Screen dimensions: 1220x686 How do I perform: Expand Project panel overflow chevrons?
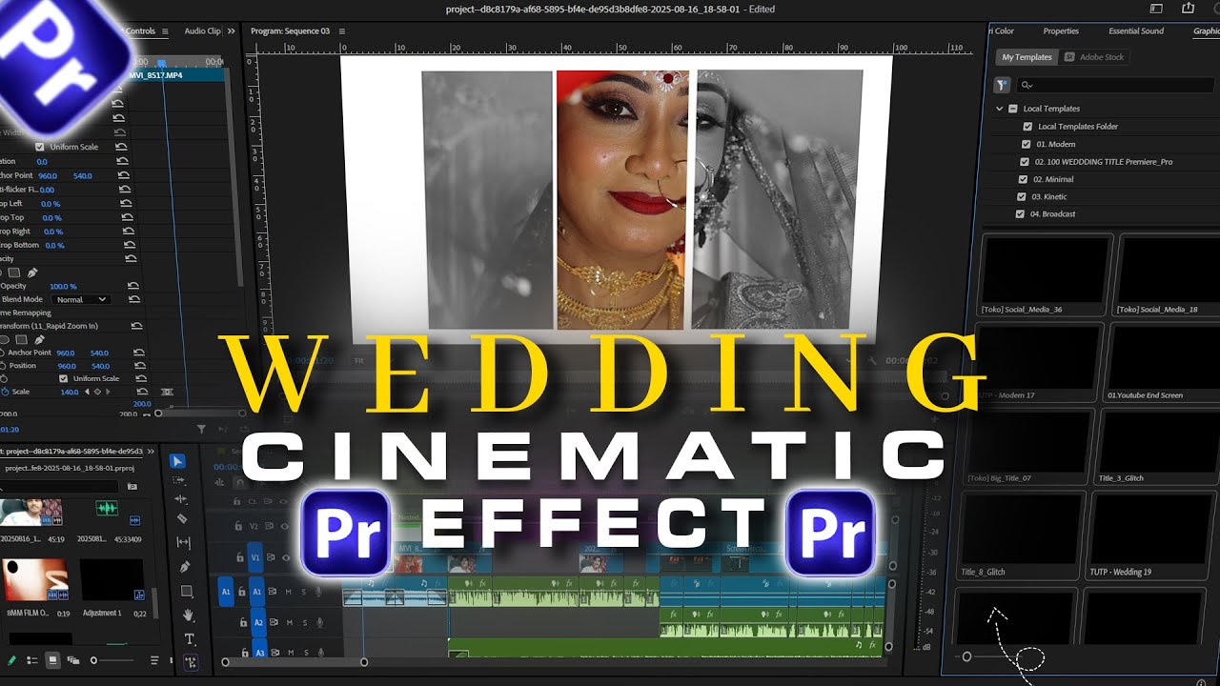(151, 451)
